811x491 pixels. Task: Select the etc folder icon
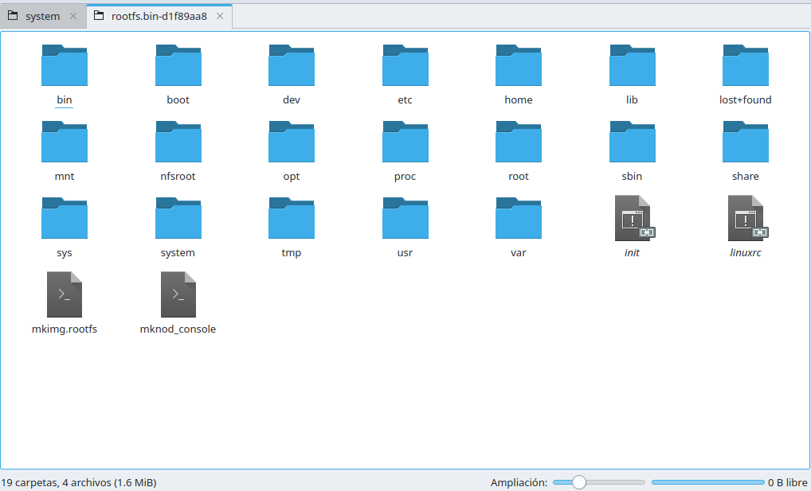click(405, 66)
